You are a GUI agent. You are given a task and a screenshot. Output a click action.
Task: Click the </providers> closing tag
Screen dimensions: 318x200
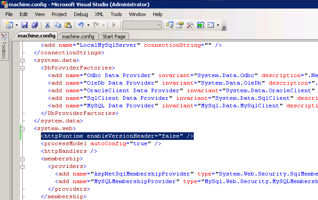click(x=69, y=189)
